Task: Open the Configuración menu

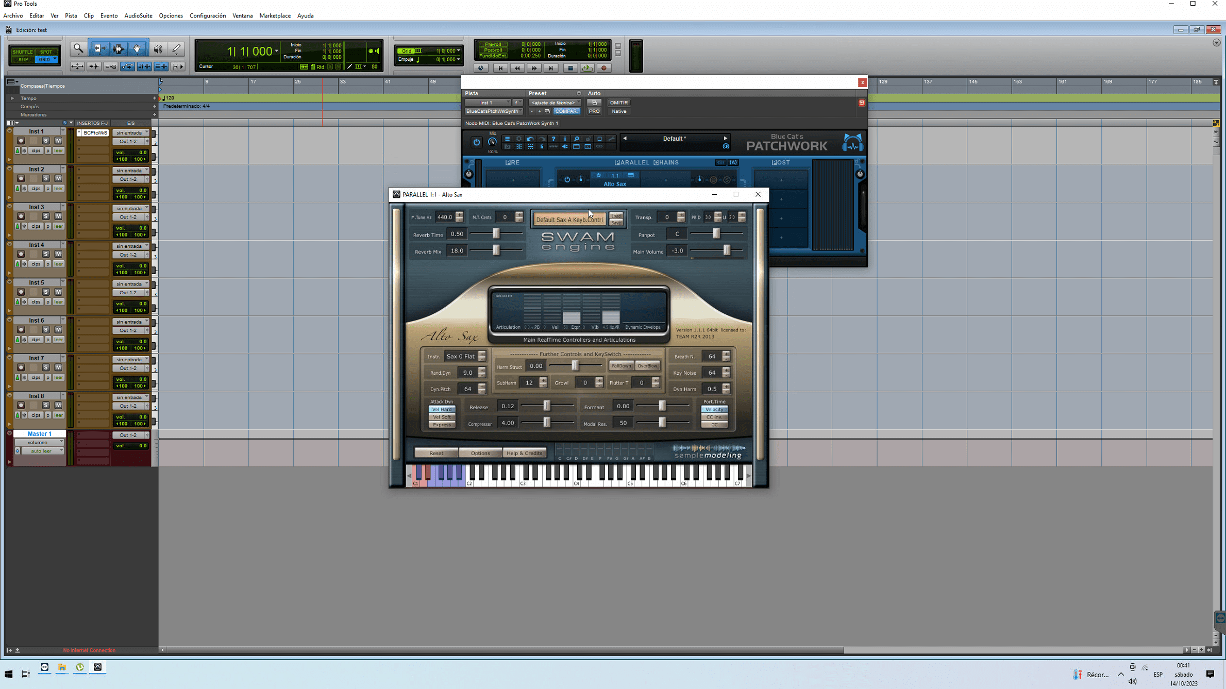Action: pyautogui.click(x=207, y=15)
